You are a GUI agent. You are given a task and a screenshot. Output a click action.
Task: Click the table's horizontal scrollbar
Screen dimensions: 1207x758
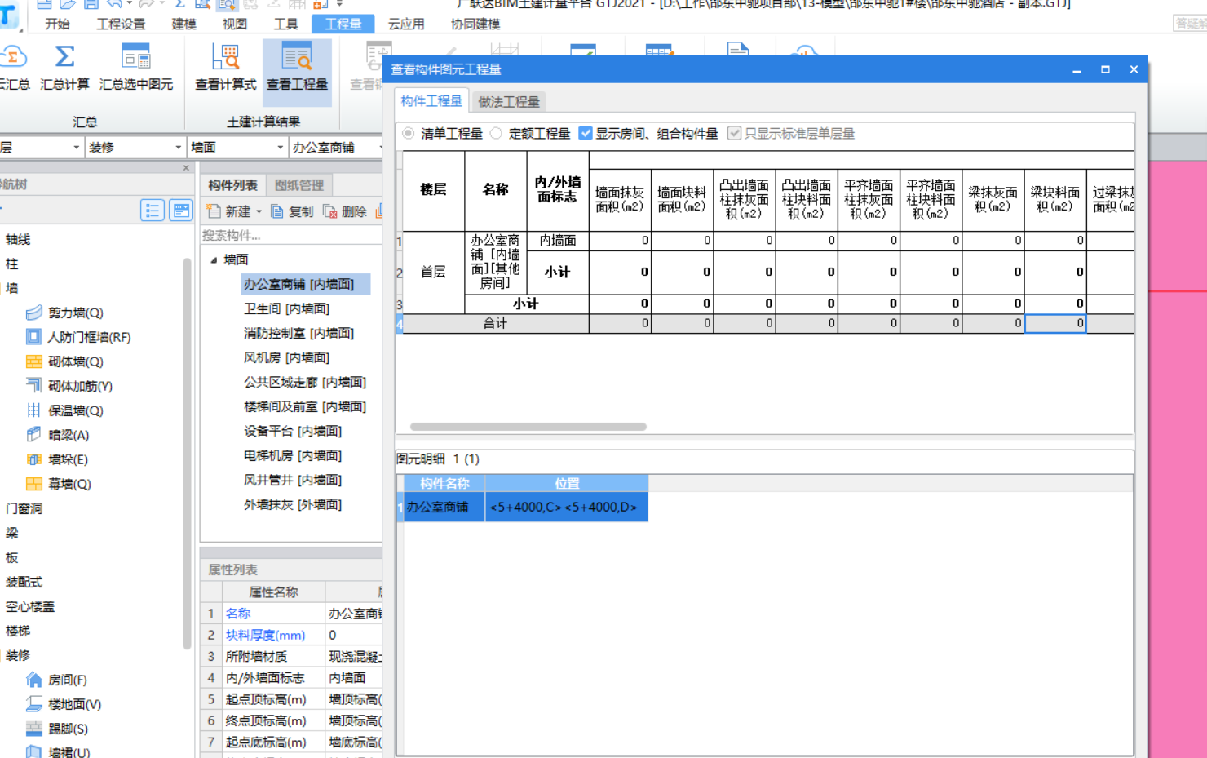tap(528, 427)
